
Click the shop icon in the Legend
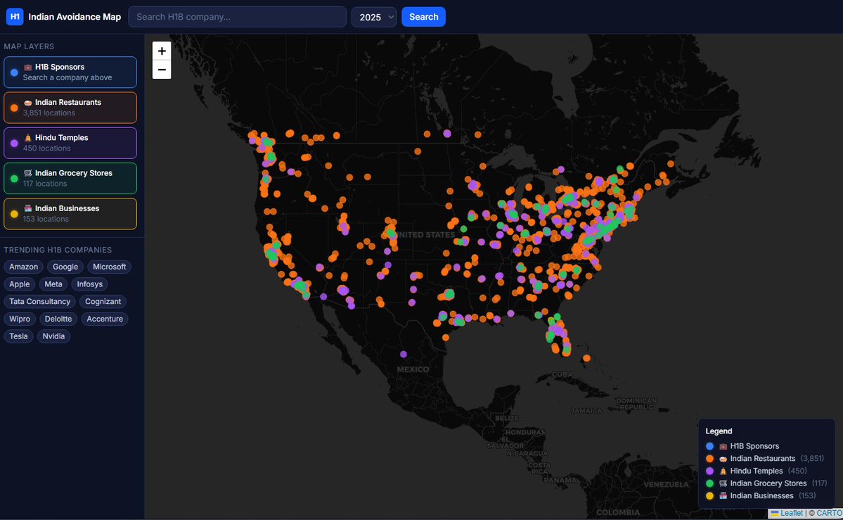(723, 496)
